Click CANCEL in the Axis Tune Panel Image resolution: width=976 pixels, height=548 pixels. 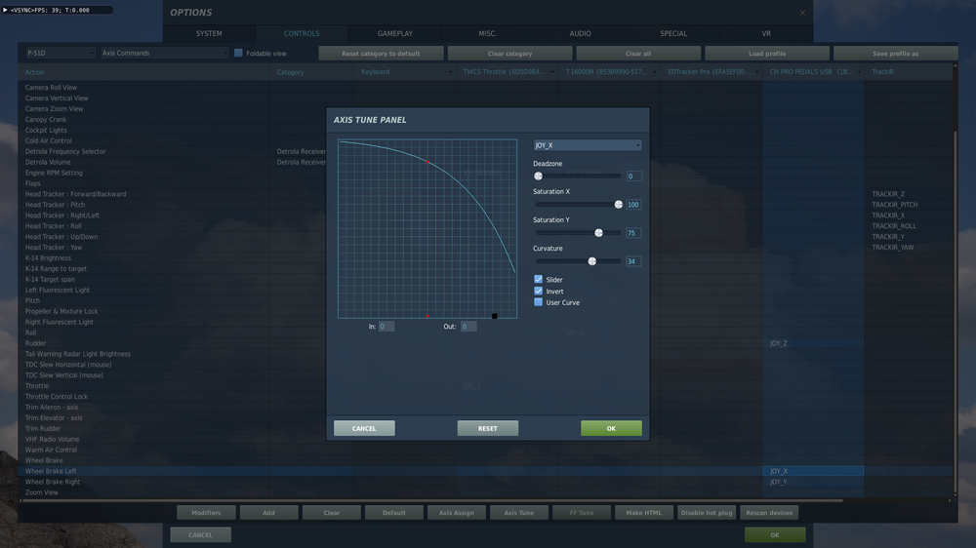coord(364,428)
